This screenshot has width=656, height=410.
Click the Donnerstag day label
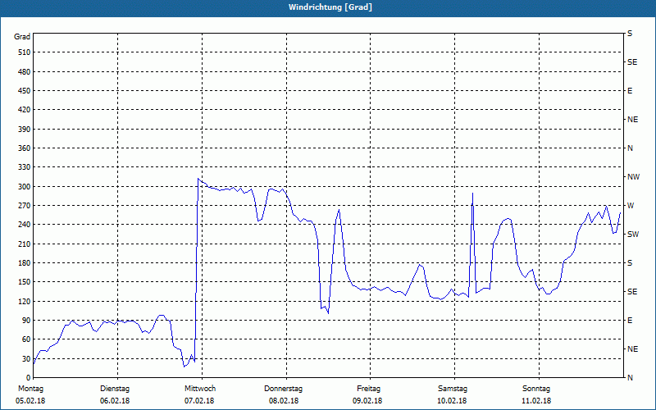click(284, 389)
